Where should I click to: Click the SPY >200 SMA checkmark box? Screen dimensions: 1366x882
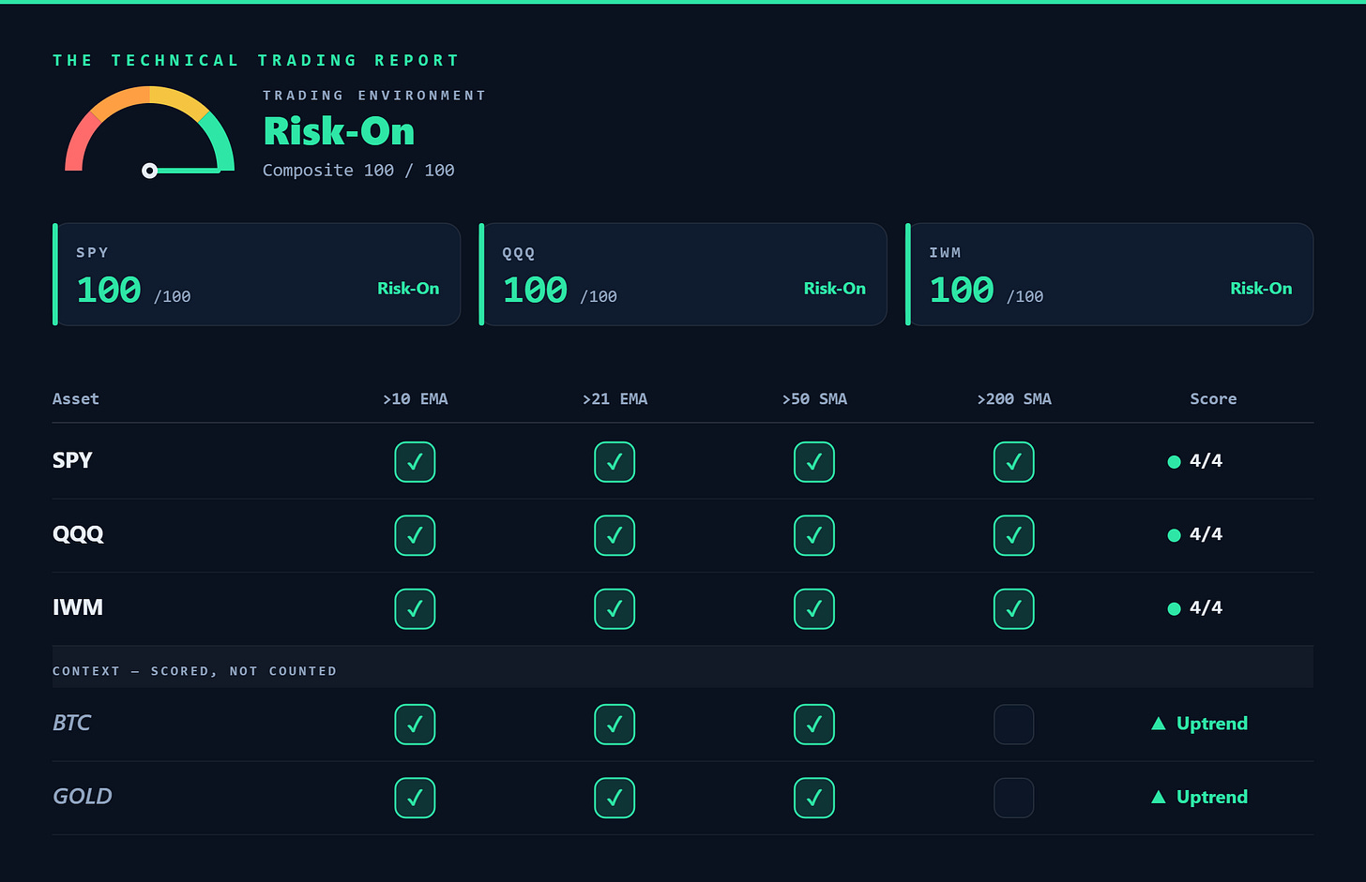1014,462
